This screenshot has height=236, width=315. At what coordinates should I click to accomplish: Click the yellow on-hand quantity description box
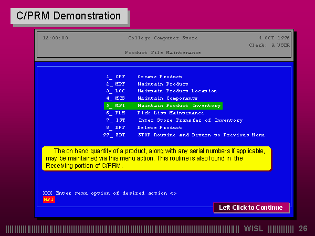156,158
